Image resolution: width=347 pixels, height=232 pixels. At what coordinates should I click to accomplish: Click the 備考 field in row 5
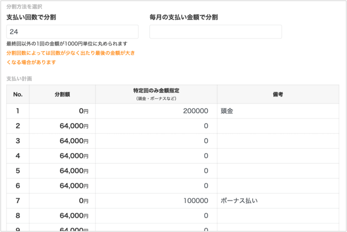click(278, 171)
